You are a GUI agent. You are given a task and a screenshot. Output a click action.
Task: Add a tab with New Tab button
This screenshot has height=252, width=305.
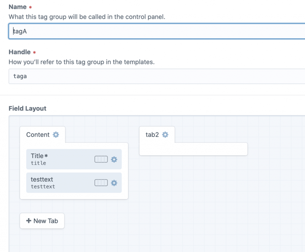pos(42,221)
